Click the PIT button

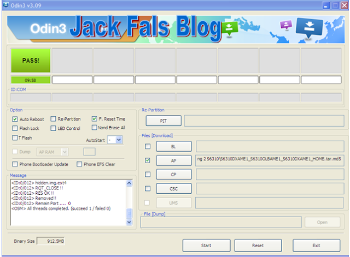click(x=164, y=121)
